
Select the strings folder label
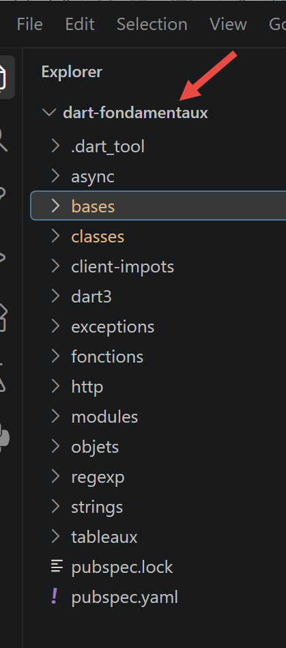tap(97, 508)
